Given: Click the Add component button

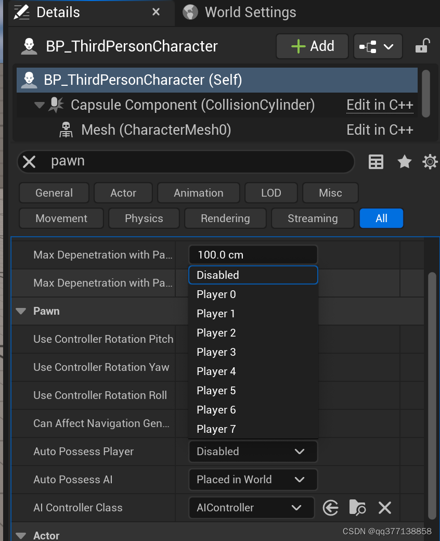Looking at the screenshot, I should 313,46.
